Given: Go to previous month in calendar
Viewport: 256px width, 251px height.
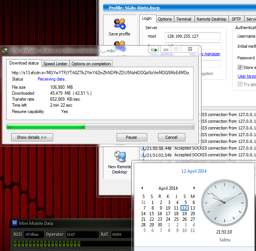Looking at the screenshot, I should click(142, 188).
